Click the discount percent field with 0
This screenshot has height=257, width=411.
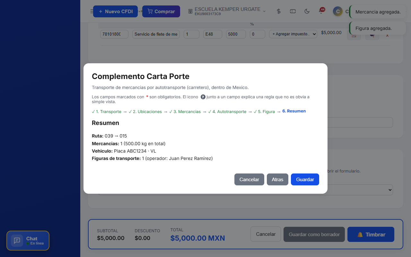pos(258,34)
